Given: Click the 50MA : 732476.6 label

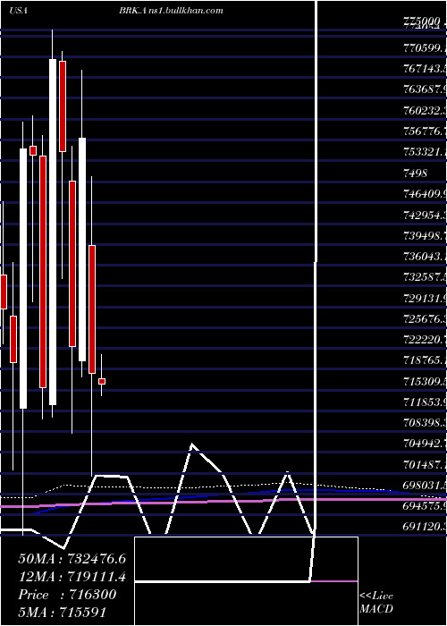Looking at the screenshot, I should (72, 559).
